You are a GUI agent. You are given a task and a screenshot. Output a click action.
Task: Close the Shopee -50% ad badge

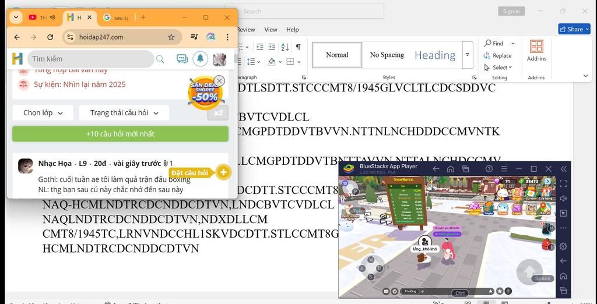[219, 81]
